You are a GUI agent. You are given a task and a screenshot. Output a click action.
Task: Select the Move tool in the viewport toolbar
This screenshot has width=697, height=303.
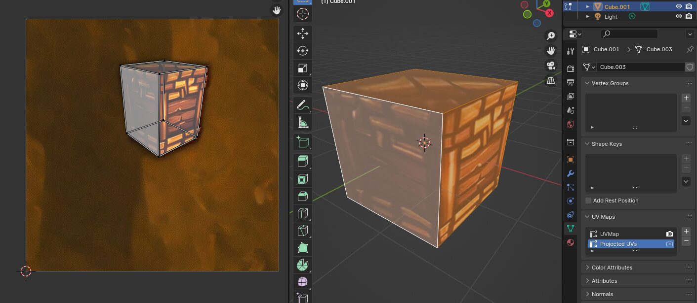coord(302,34)
